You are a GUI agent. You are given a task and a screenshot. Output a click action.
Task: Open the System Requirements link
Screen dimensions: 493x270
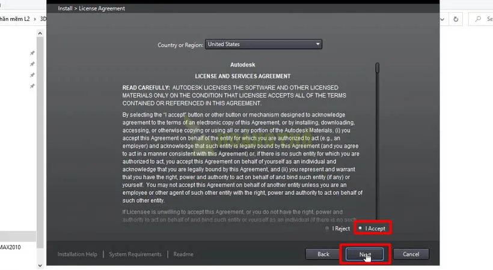(135, 254)
